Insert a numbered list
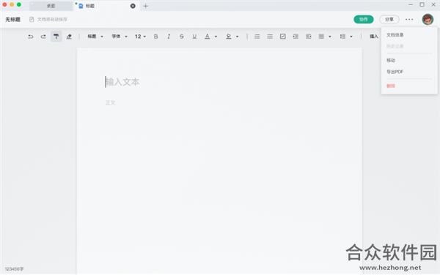The width and height of the screenshot is (440, 275). pyautogui.click(x=257, y=37)
